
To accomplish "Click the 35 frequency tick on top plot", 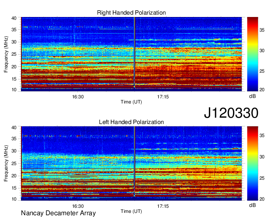I will point(14,30).
